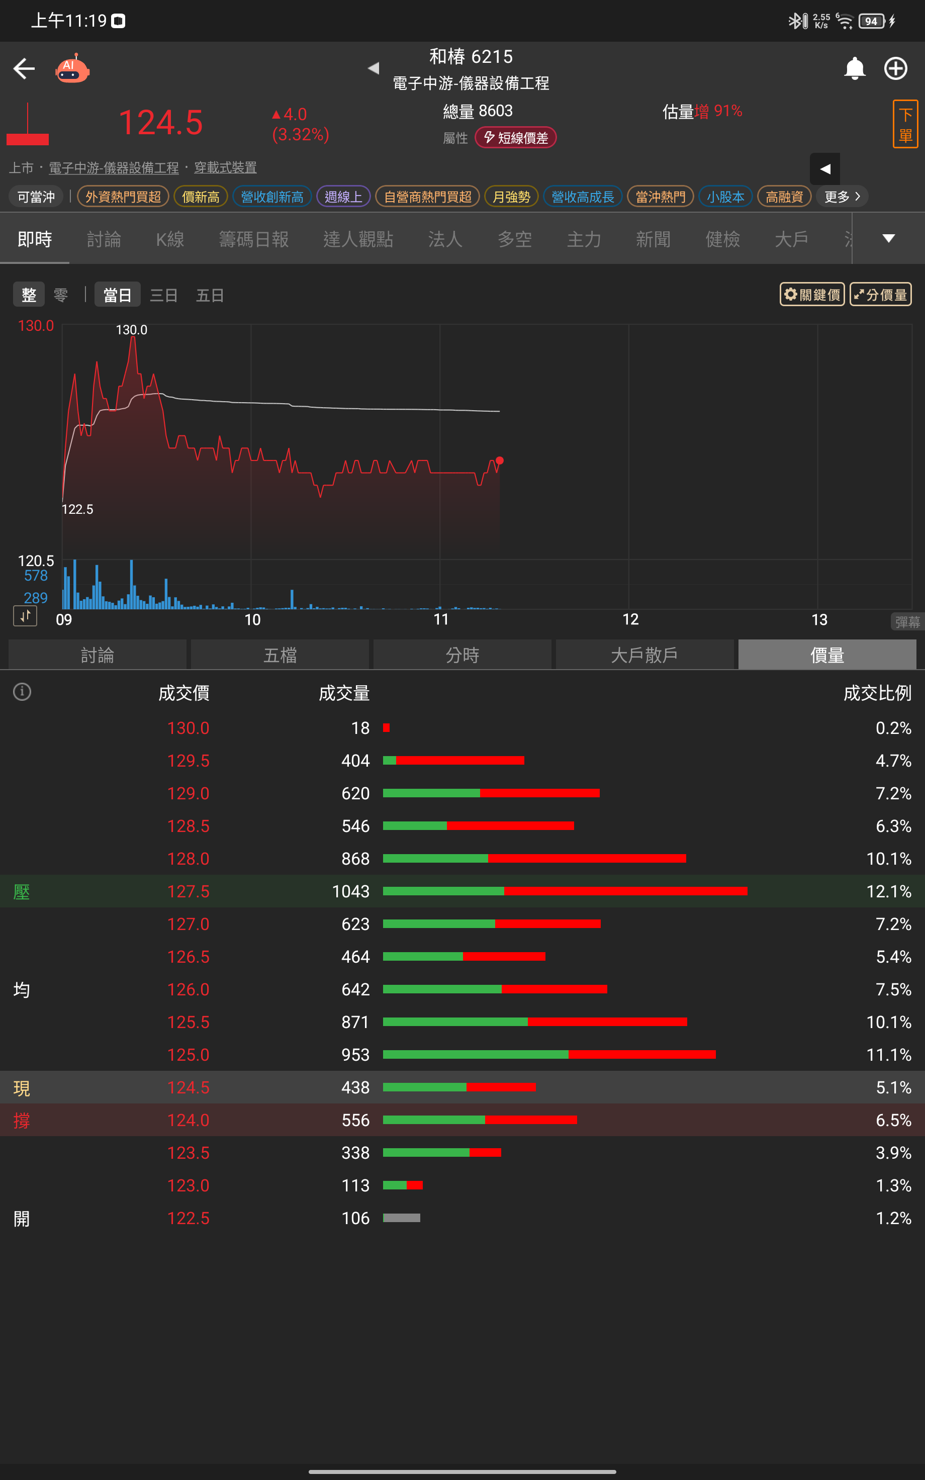
Task: Open 穿戴式裝置 category link
Action: (x=225, y=167)
